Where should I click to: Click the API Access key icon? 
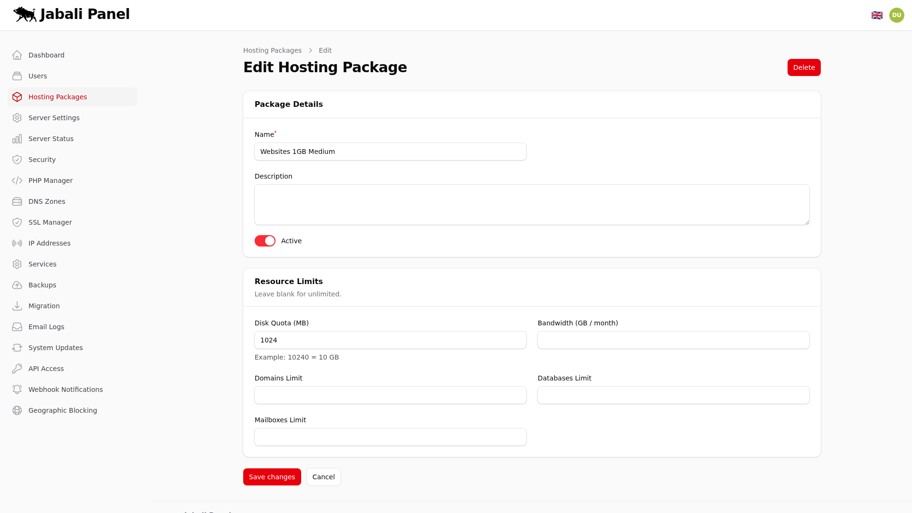(x=17, y=368)
